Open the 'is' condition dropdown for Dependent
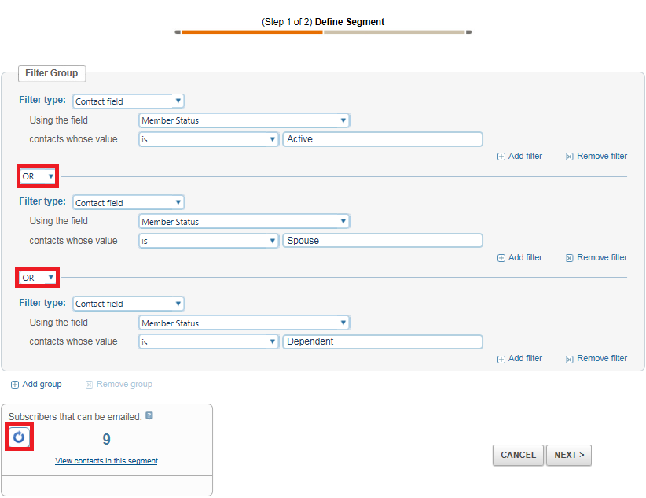The width and height of the screenshot is (646, 498). pyautogui.click(x=208, y=342)
